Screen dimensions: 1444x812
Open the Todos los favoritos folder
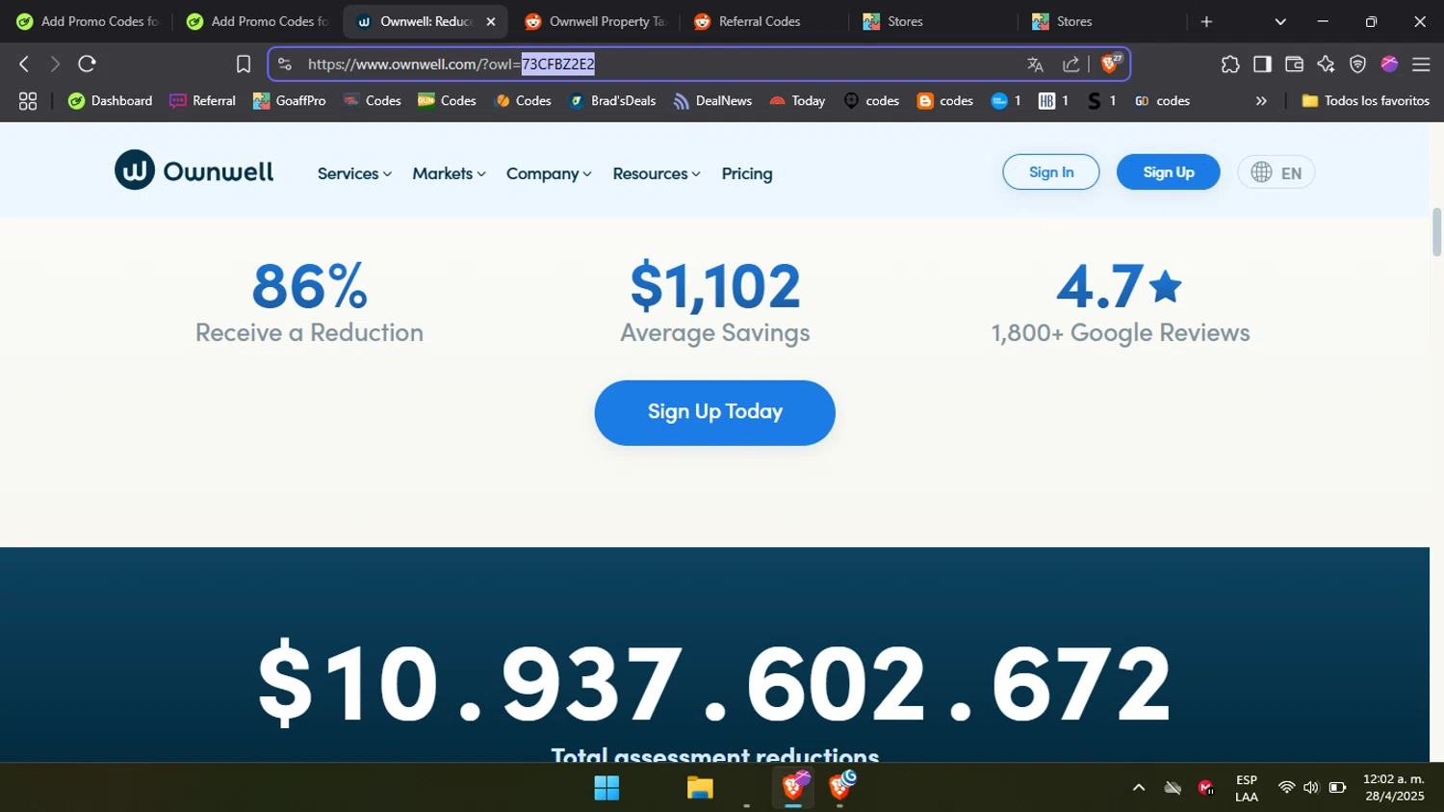[x=1365, y=100]
